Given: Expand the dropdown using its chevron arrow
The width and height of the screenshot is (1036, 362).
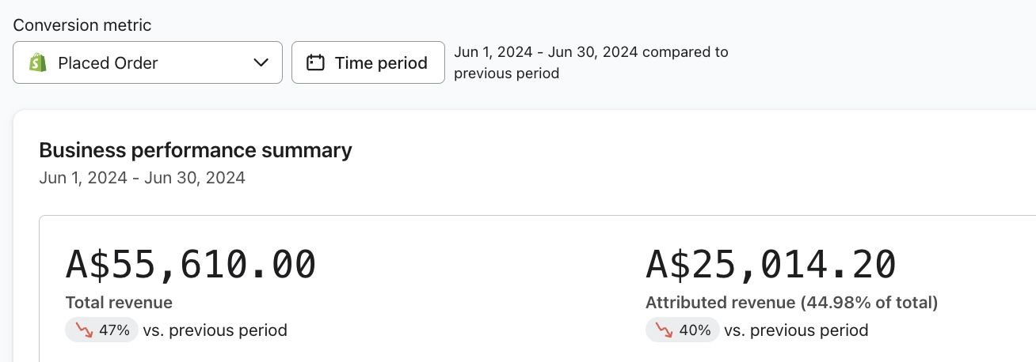Looking at the screenshot, I should tap(261, 62).
